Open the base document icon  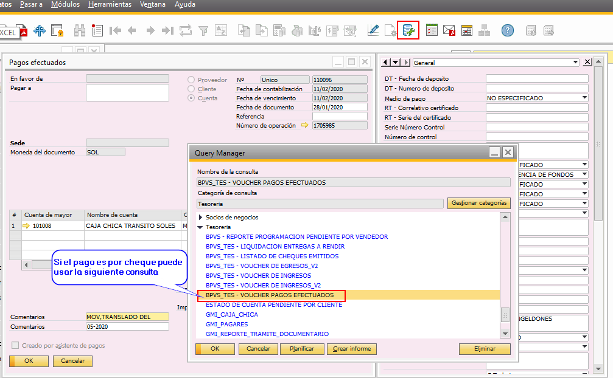(244, 30)
